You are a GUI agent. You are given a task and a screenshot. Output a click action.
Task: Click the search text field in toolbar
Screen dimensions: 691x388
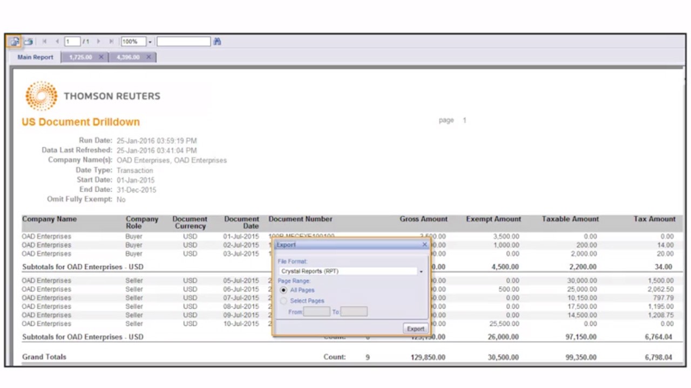pyautogui.click(x=184, y=41)
